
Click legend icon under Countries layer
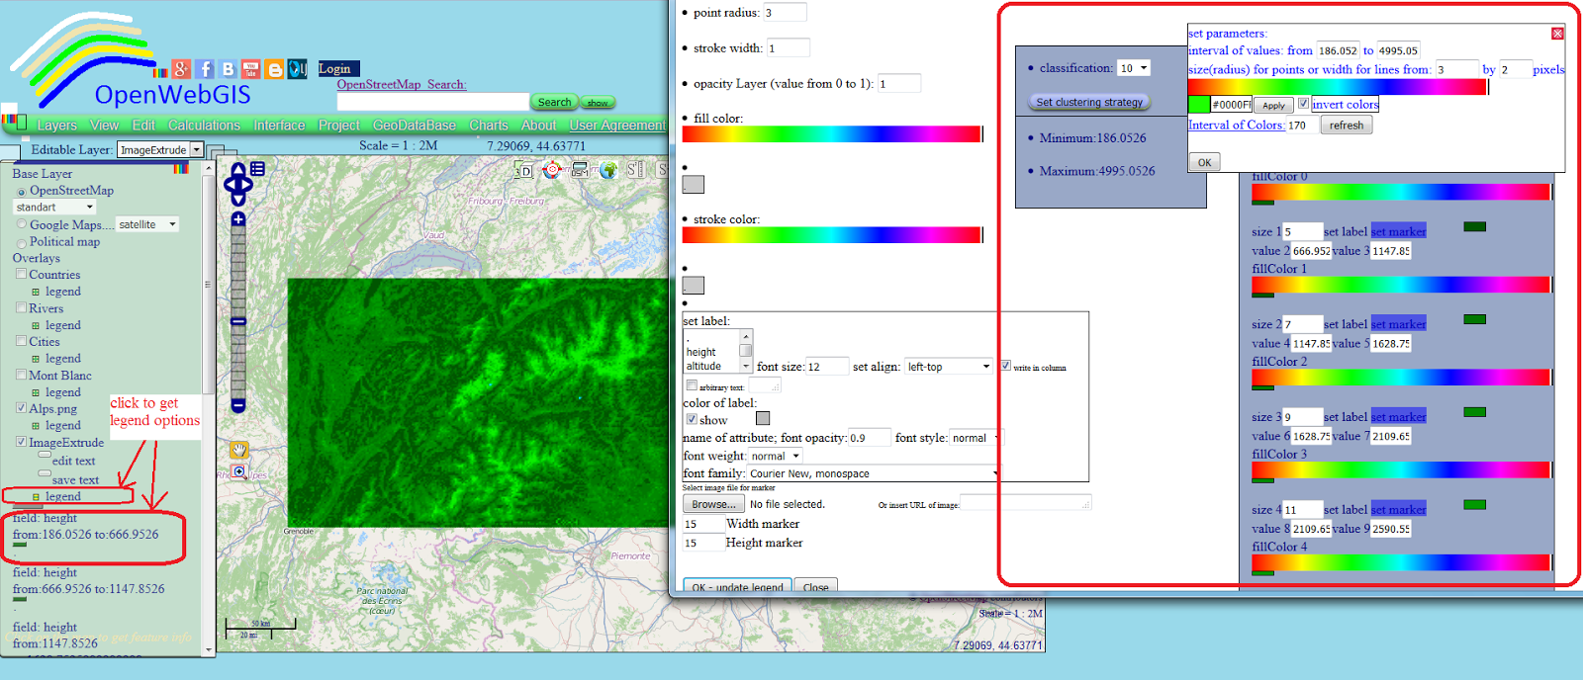pyautogui.click(x=36, y=293)
